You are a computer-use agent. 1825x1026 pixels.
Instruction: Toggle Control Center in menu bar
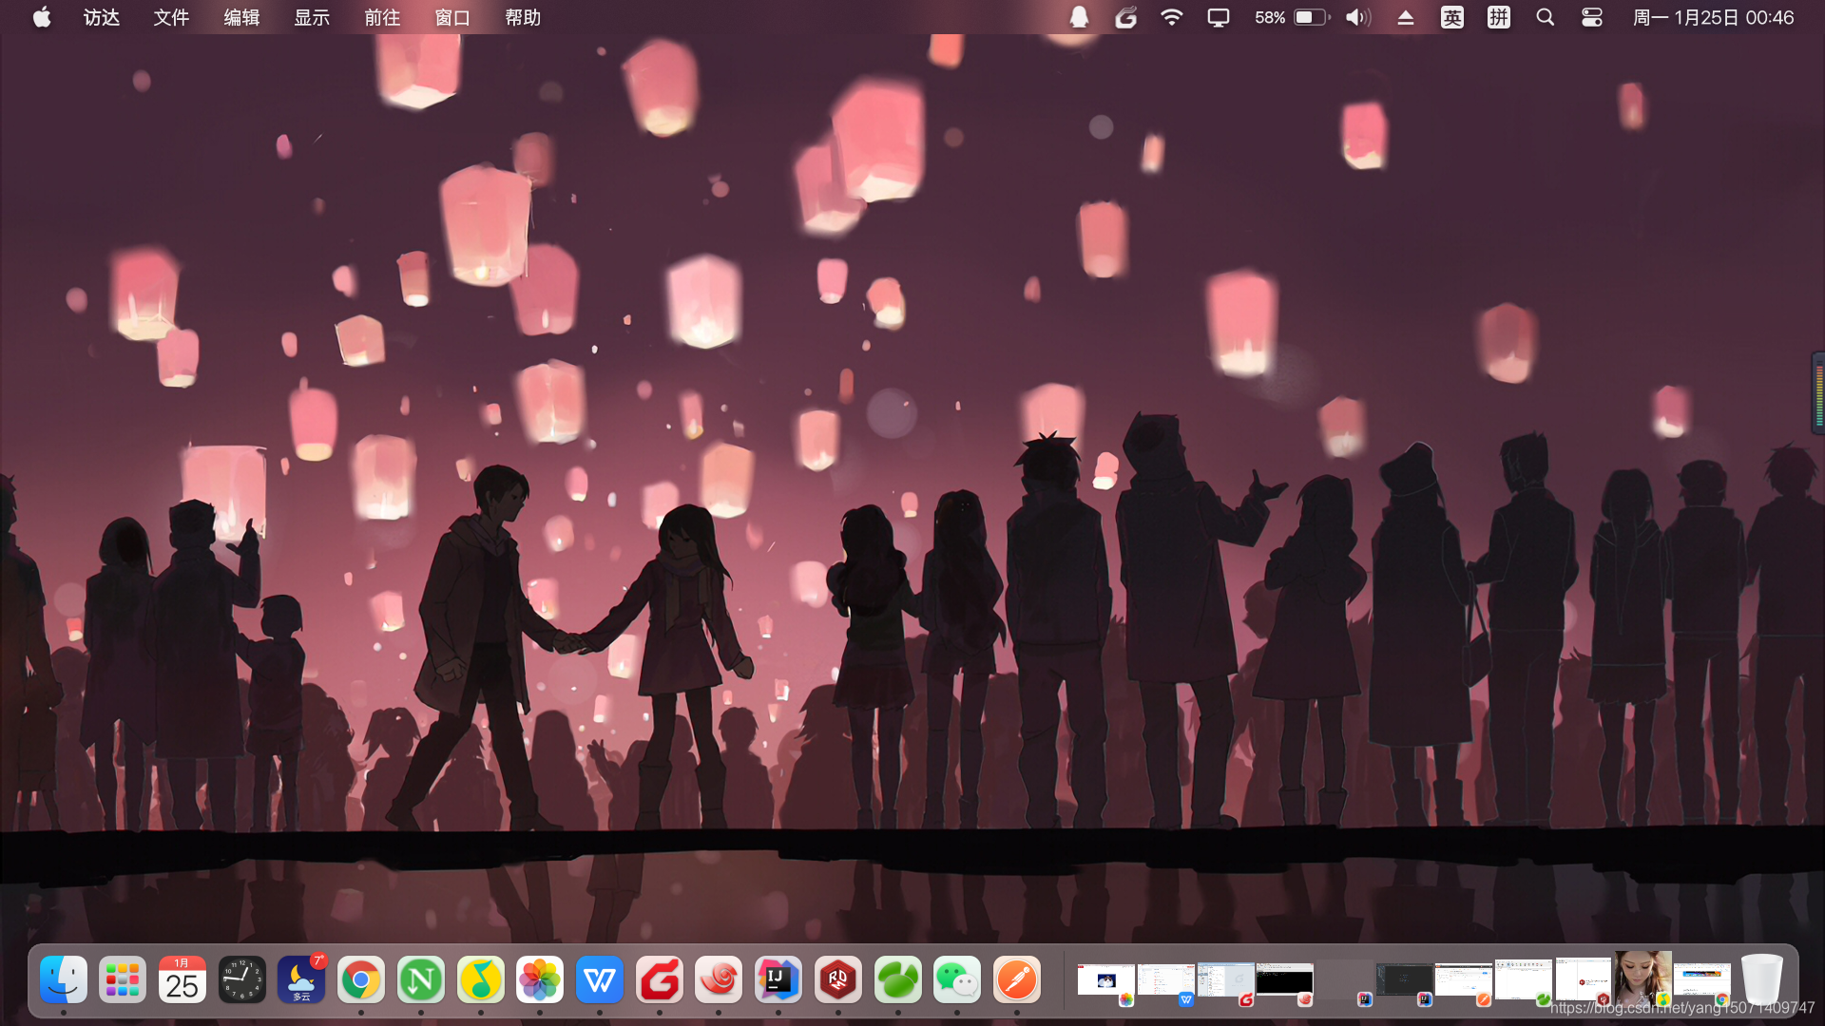coord(1592,17)
